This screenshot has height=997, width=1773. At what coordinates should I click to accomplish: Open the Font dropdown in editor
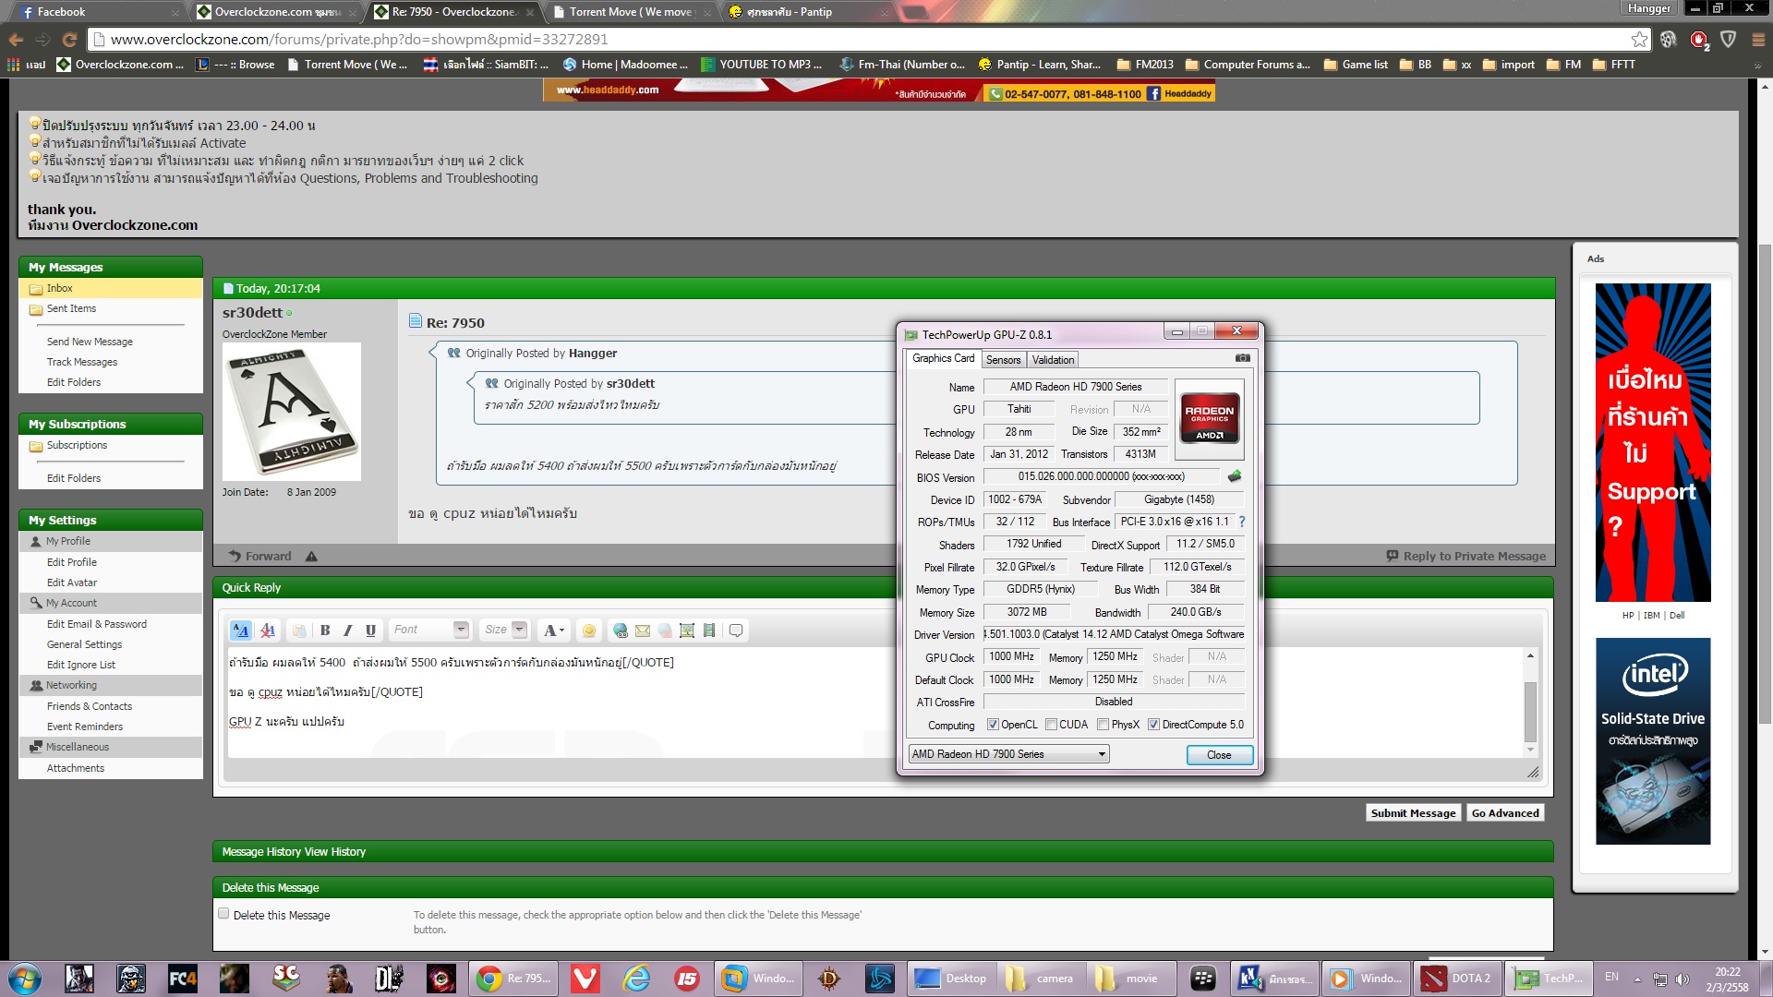click(x=460, y=630)
